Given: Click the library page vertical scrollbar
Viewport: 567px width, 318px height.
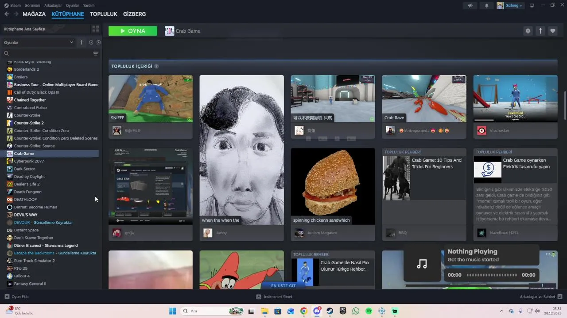Looking at the screenshot, I should click(564, 105).
